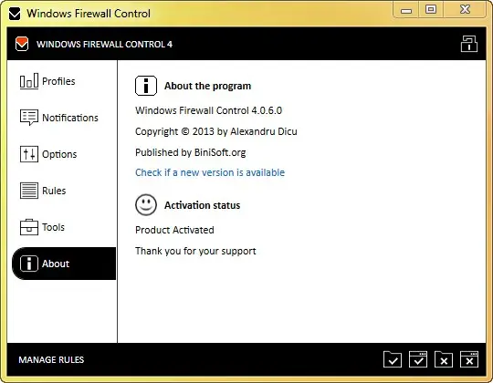Click the window with checkmark icon
This screenshot has width=493, height=383.
418,359
